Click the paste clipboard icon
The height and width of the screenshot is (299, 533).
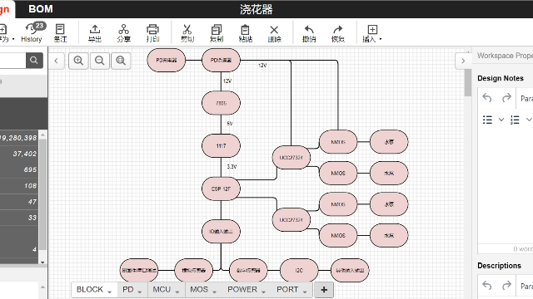point(245,30)
